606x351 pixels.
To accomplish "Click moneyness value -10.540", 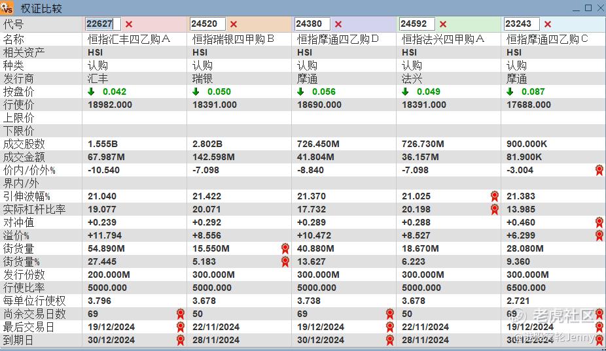I will tap(103, 171).
